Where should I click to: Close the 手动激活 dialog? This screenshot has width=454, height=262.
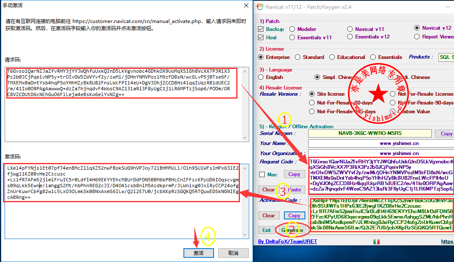pyautogui.click(x=246, y=5)
